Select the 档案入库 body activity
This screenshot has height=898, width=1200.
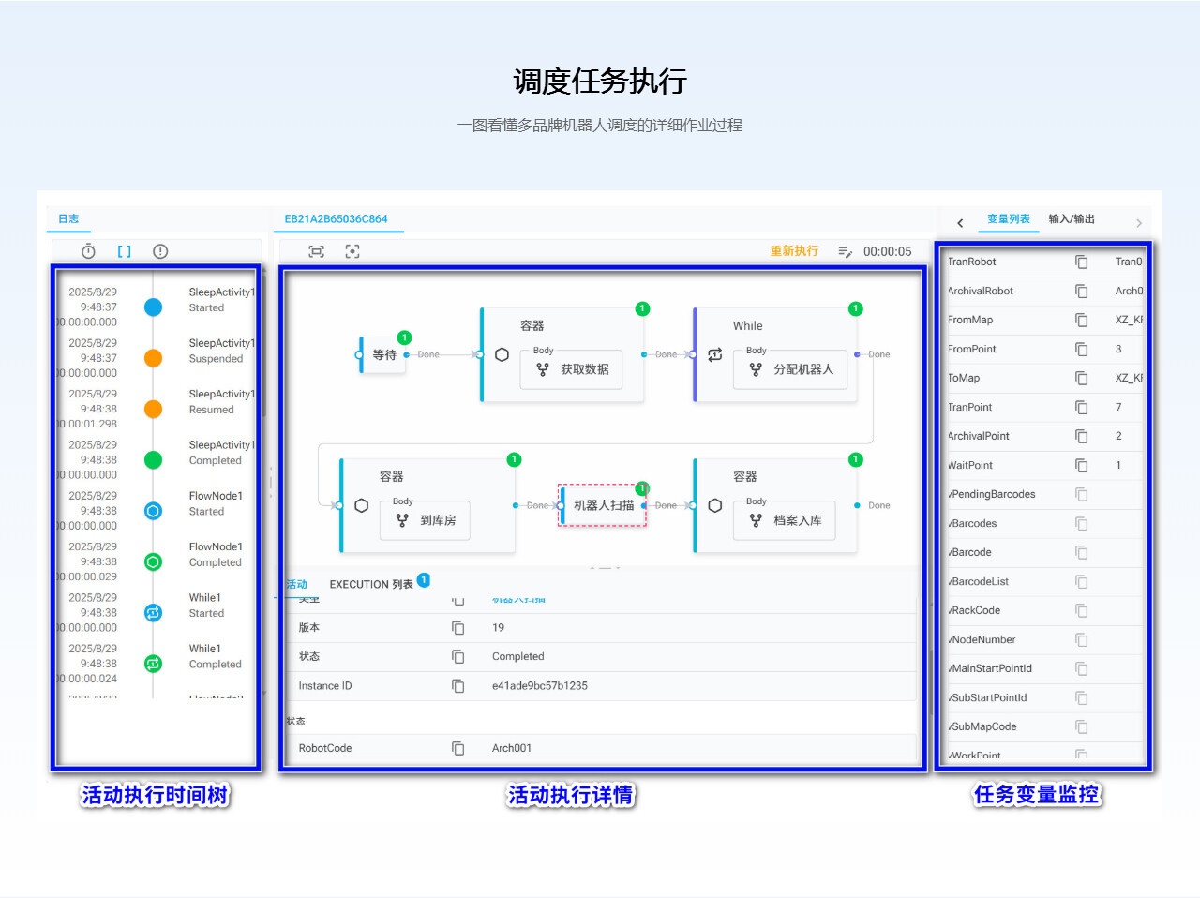pyautogui.click(x=783, y=520)
